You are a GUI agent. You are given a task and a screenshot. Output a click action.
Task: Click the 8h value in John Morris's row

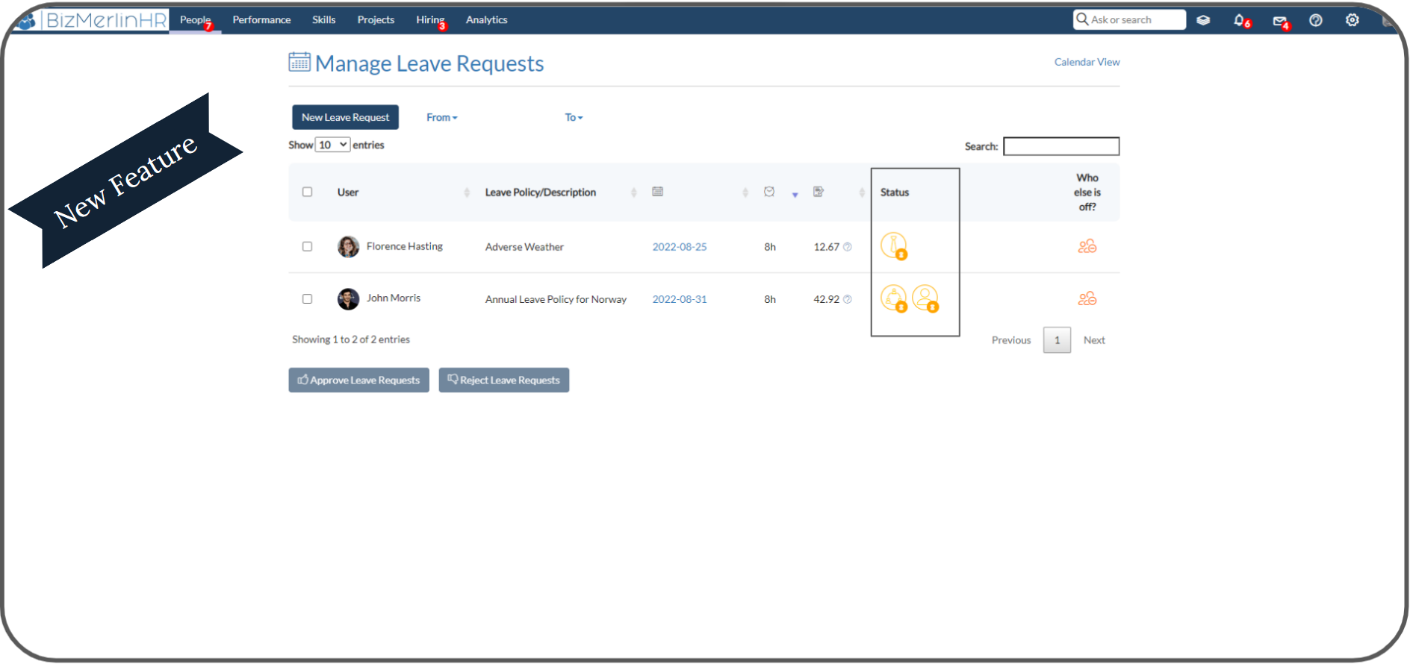tap(770, 299)
